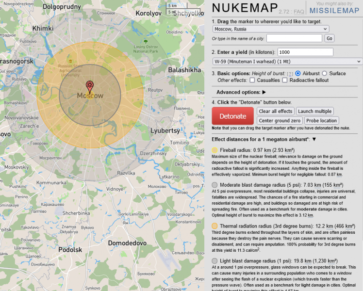Viewport: 363px width, 291px height.
Task: Click the Dolgoprudny label on map
Action: point(62,7)
